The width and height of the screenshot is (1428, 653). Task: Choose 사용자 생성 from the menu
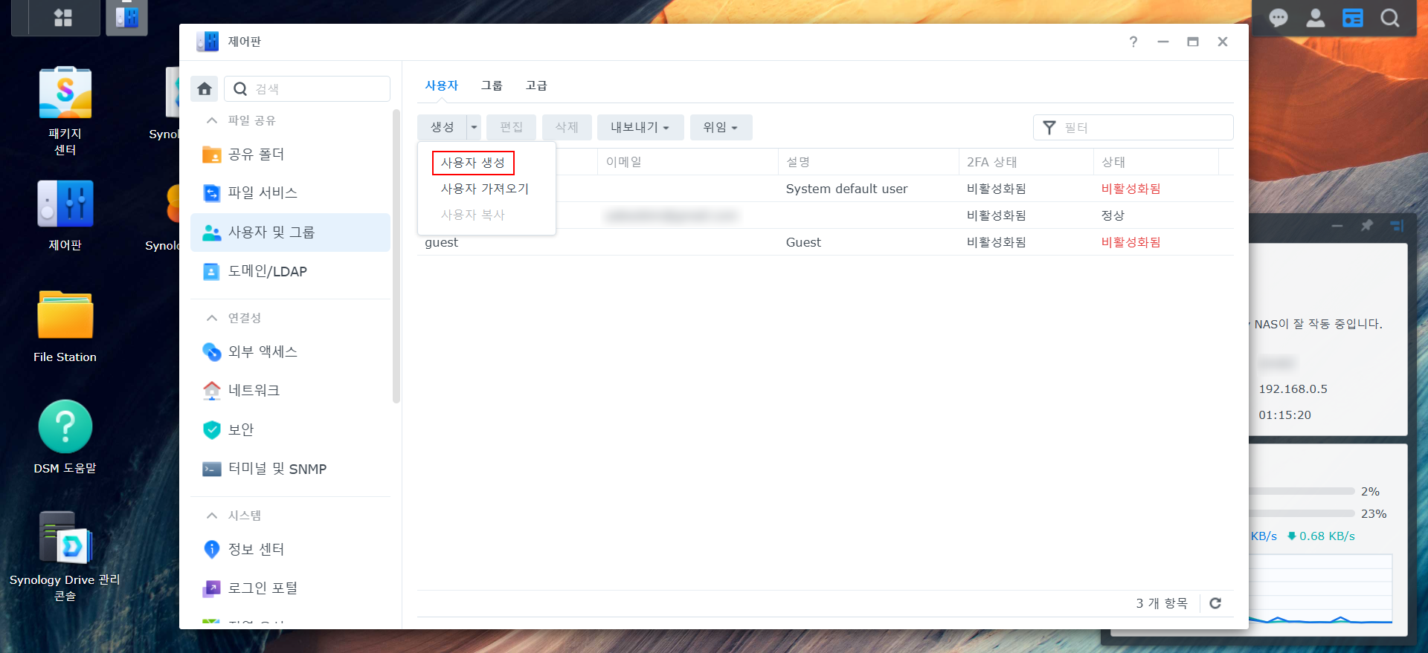(473, 163)
